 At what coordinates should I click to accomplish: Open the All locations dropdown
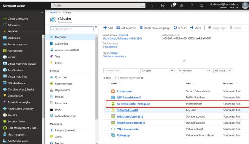pyautogui.click(x=194, y=71)
